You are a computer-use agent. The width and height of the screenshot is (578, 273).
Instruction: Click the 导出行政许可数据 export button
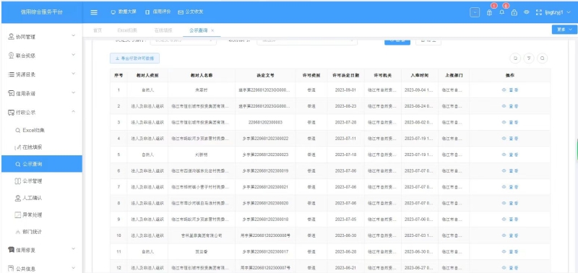pos(134,58)
